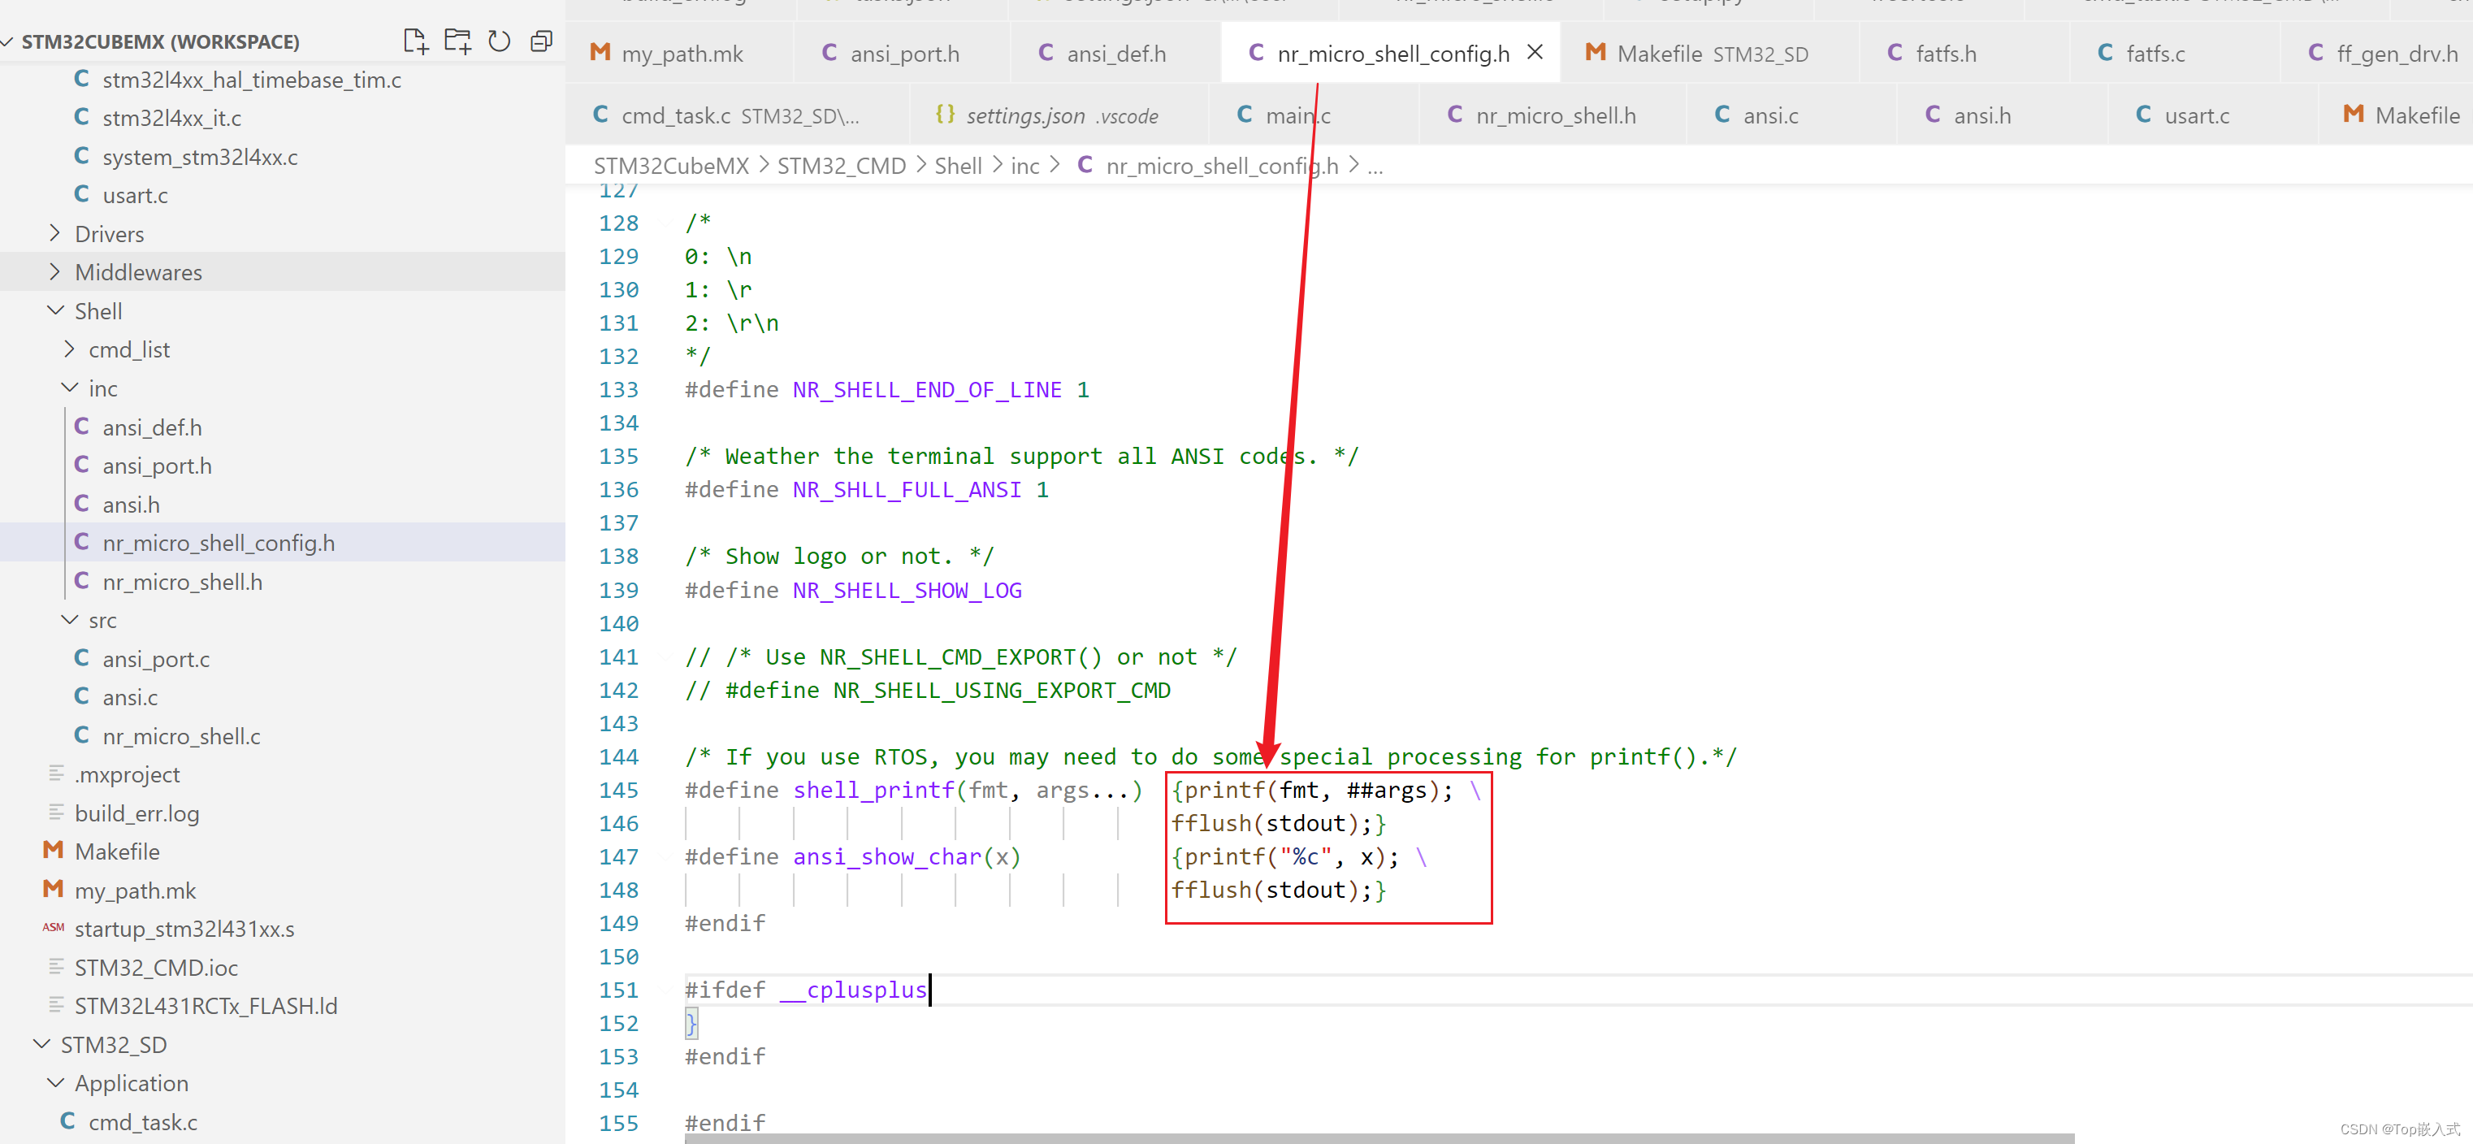2473x1144 pixels.
Task: Click the Shell breadcrumb segment
Action: tap(957, 166)
